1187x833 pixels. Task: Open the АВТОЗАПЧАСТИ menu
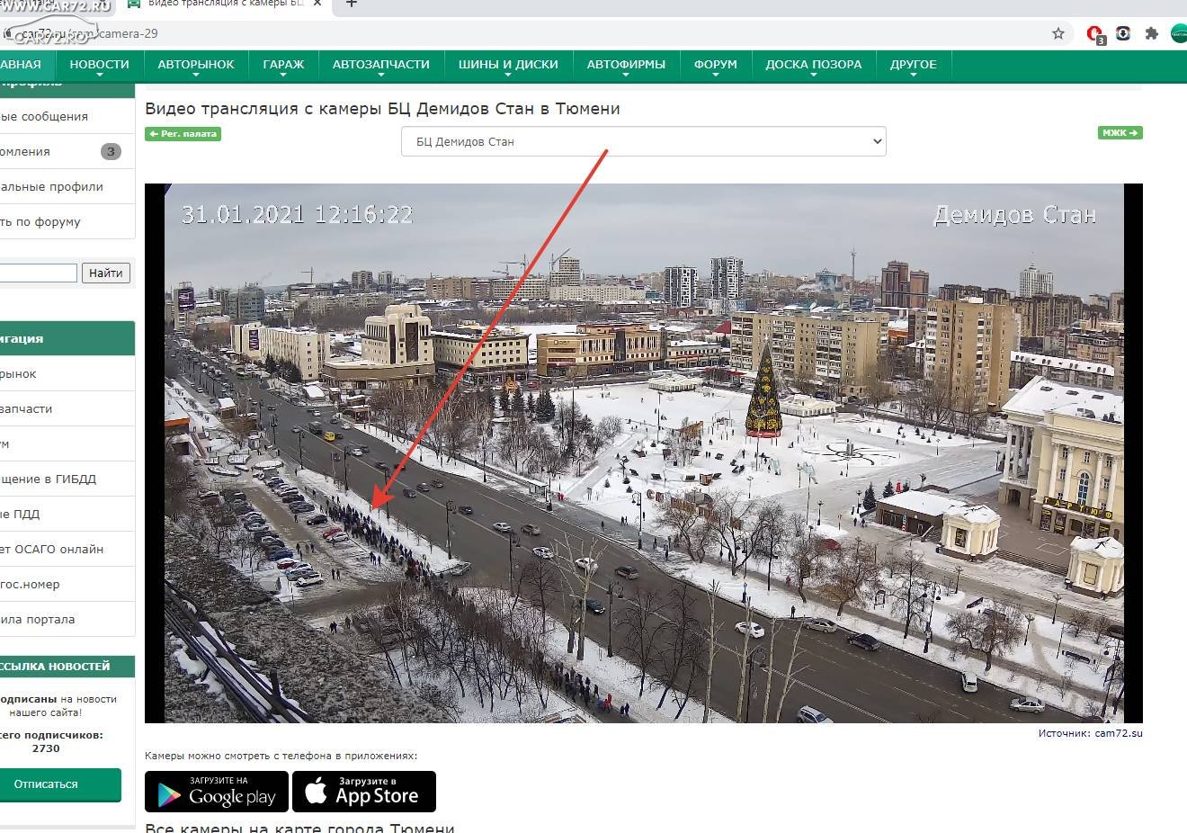[381, 65]
